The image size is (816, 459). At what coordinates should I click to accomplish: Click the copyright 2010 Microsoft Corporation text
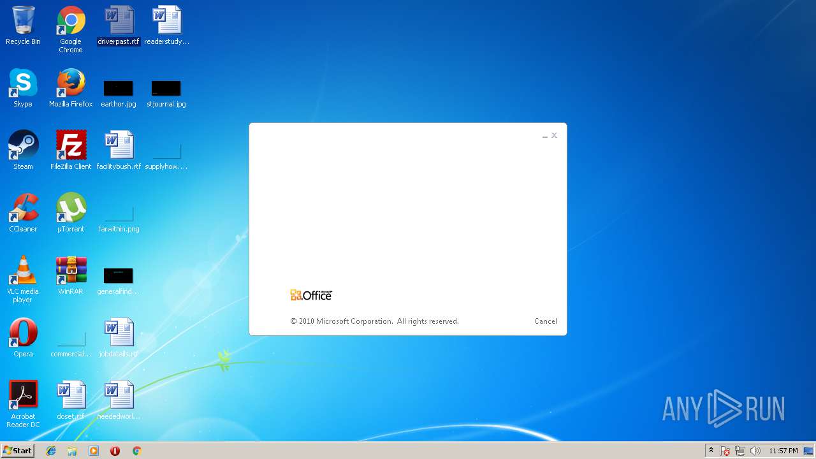tap(374, 321)
